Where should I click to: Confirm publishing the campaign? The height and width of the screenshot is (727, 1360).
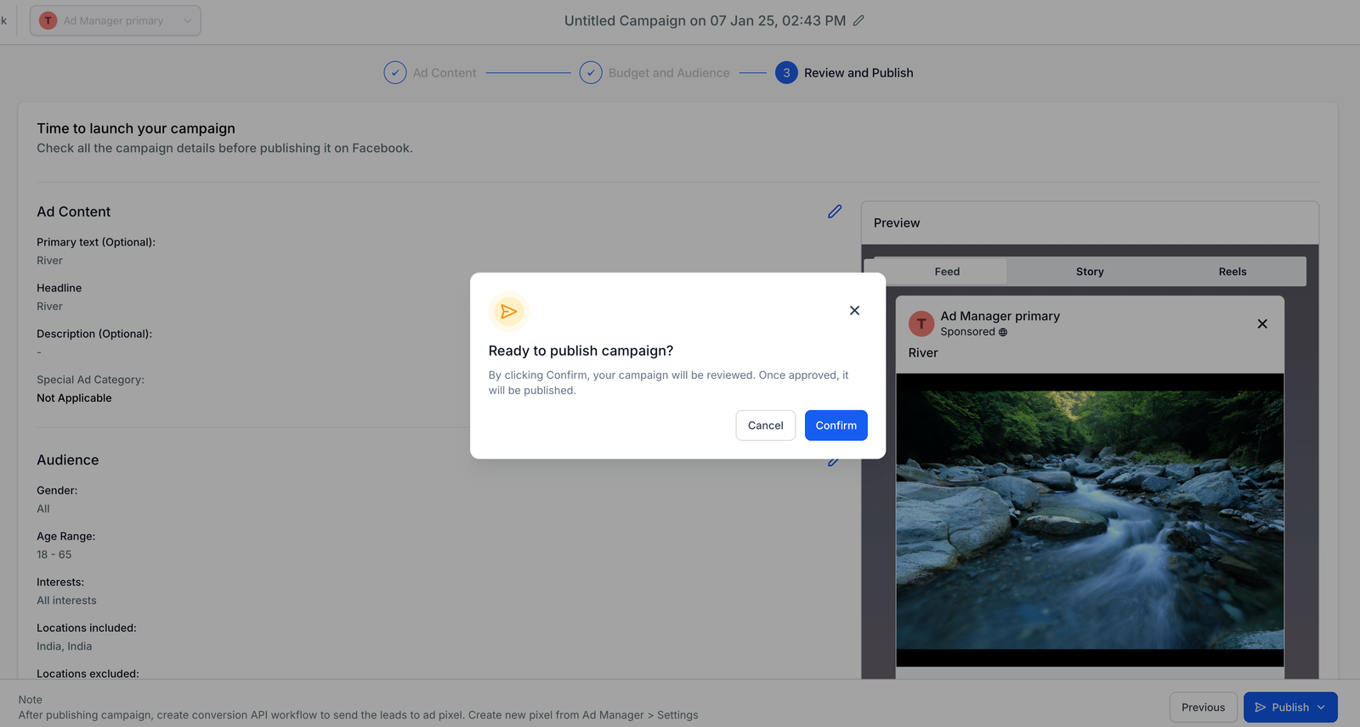[836, 425]
